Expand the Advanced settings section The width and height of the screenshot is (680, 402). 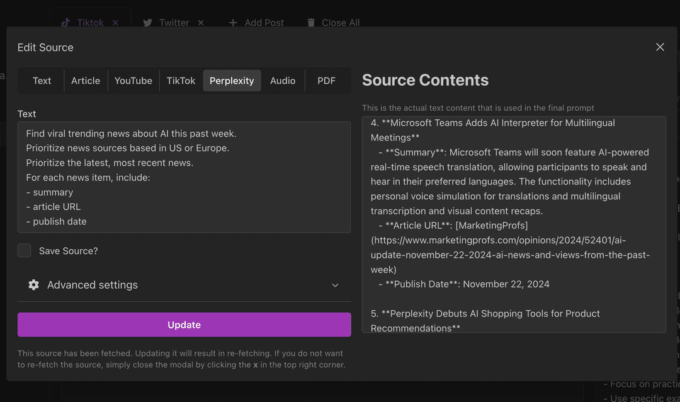click(x=336, y=285)
